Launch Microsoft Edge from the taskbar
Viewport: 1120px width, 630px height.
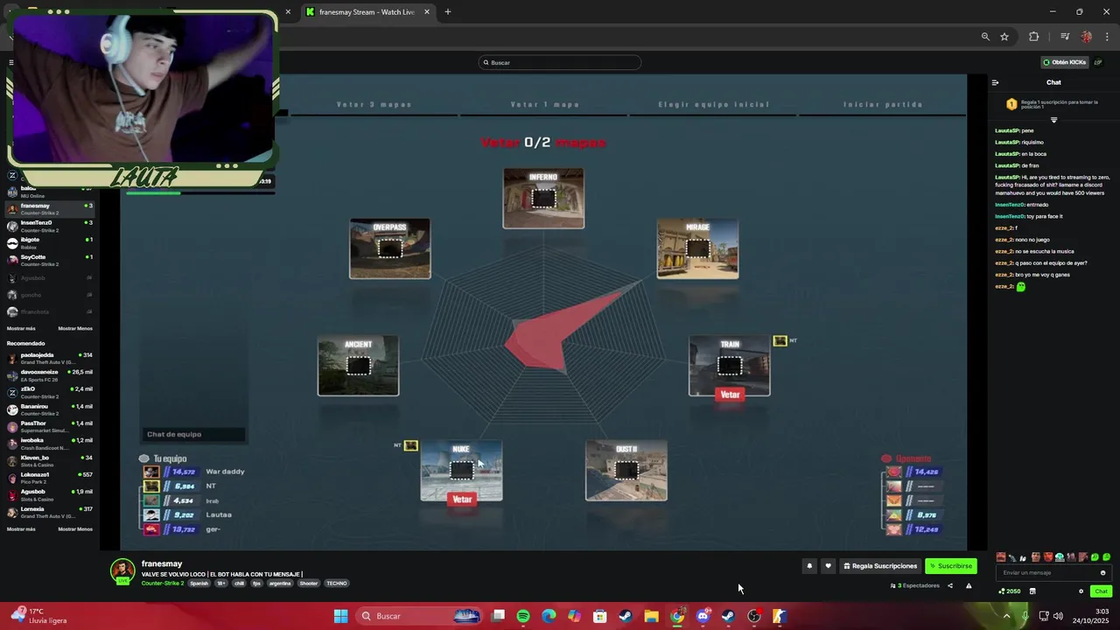coord(549,616)
